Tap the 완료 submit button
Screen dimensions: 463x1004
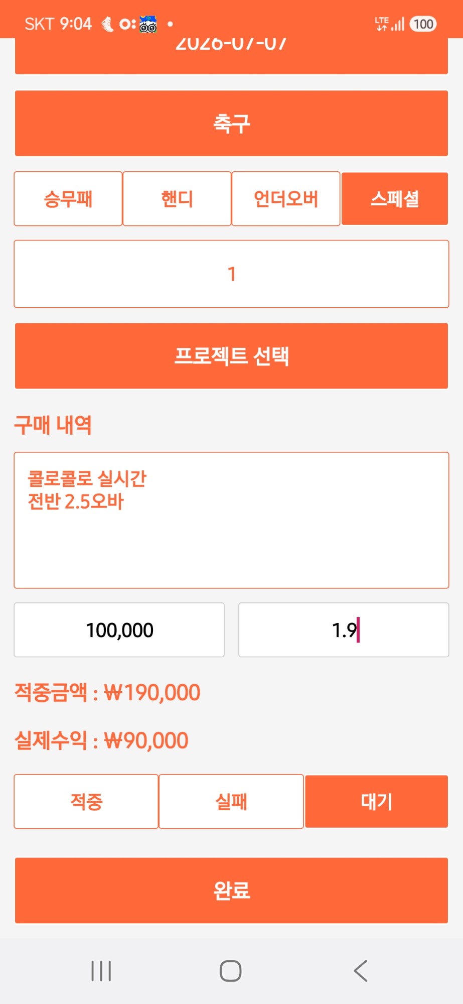point(231,890)
